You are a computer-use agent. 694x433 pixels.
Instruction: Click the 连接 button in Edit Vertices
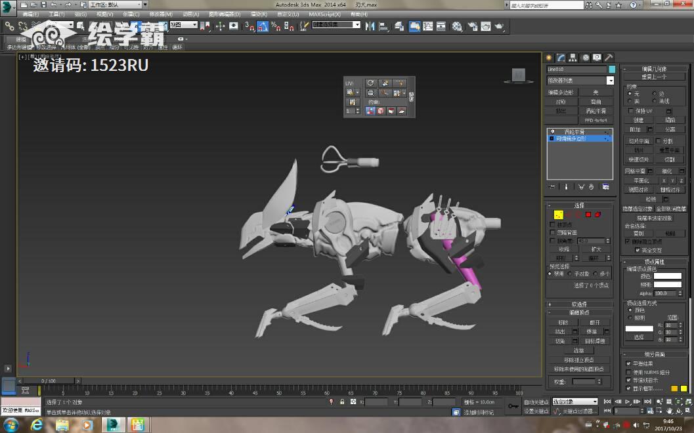578,350
